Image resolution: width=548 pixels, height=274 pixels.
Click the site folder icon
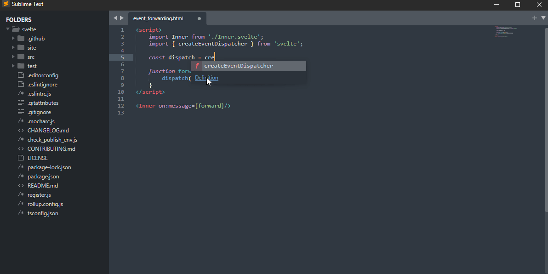coord(21,47)
